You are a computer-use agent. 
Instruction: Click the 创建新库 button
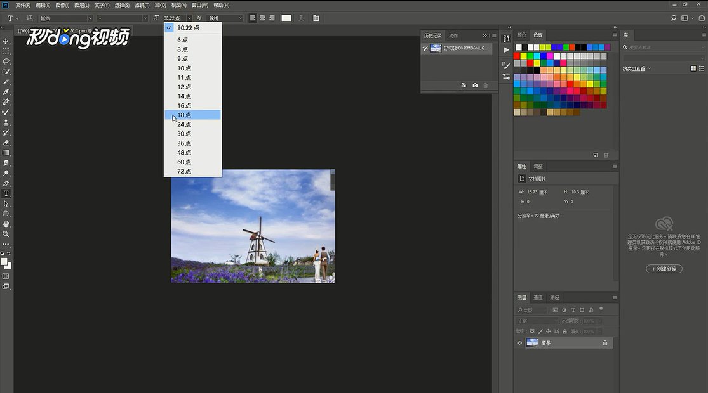(x=664, y=269)
